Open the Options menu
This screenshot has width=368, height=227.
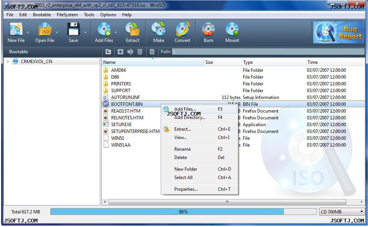pyautogui.click(x=108, y=15)
